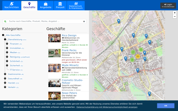Click the Rico Design shop thumbnail
178x111 pixels.
[55, 38]
